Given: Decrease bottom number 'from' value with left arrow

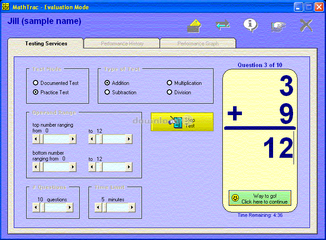Looking at the screenshot, I should pyautogui.click(x=36, y=167).
